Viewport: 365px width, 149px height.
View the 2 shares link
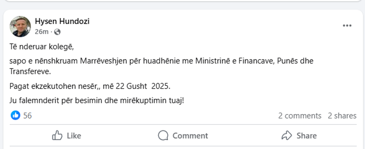tap(342, 116)
